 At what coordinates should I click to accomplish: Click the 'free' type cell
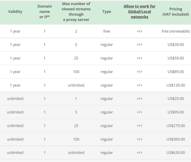(x=107, y=31)
